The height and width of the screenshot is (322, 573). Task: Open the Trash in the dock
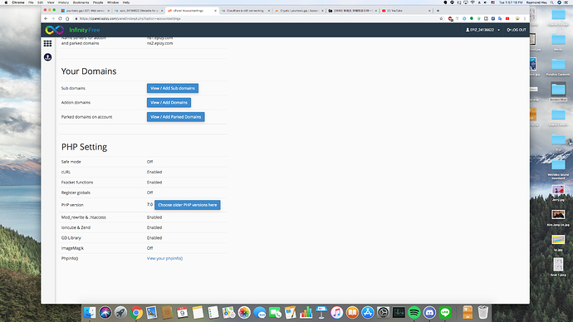tap(483, 313)
